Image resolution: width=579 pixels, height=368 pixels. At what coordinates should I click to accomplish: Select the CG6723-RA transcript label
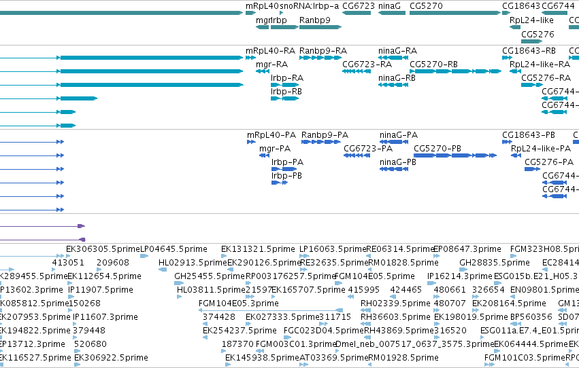pyautogui.click(x=367, y=65)
